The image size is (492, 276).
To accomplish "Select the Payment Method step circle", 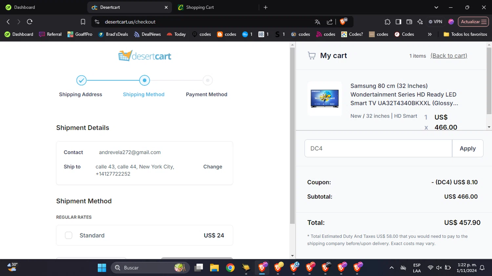I will point(207,80).
